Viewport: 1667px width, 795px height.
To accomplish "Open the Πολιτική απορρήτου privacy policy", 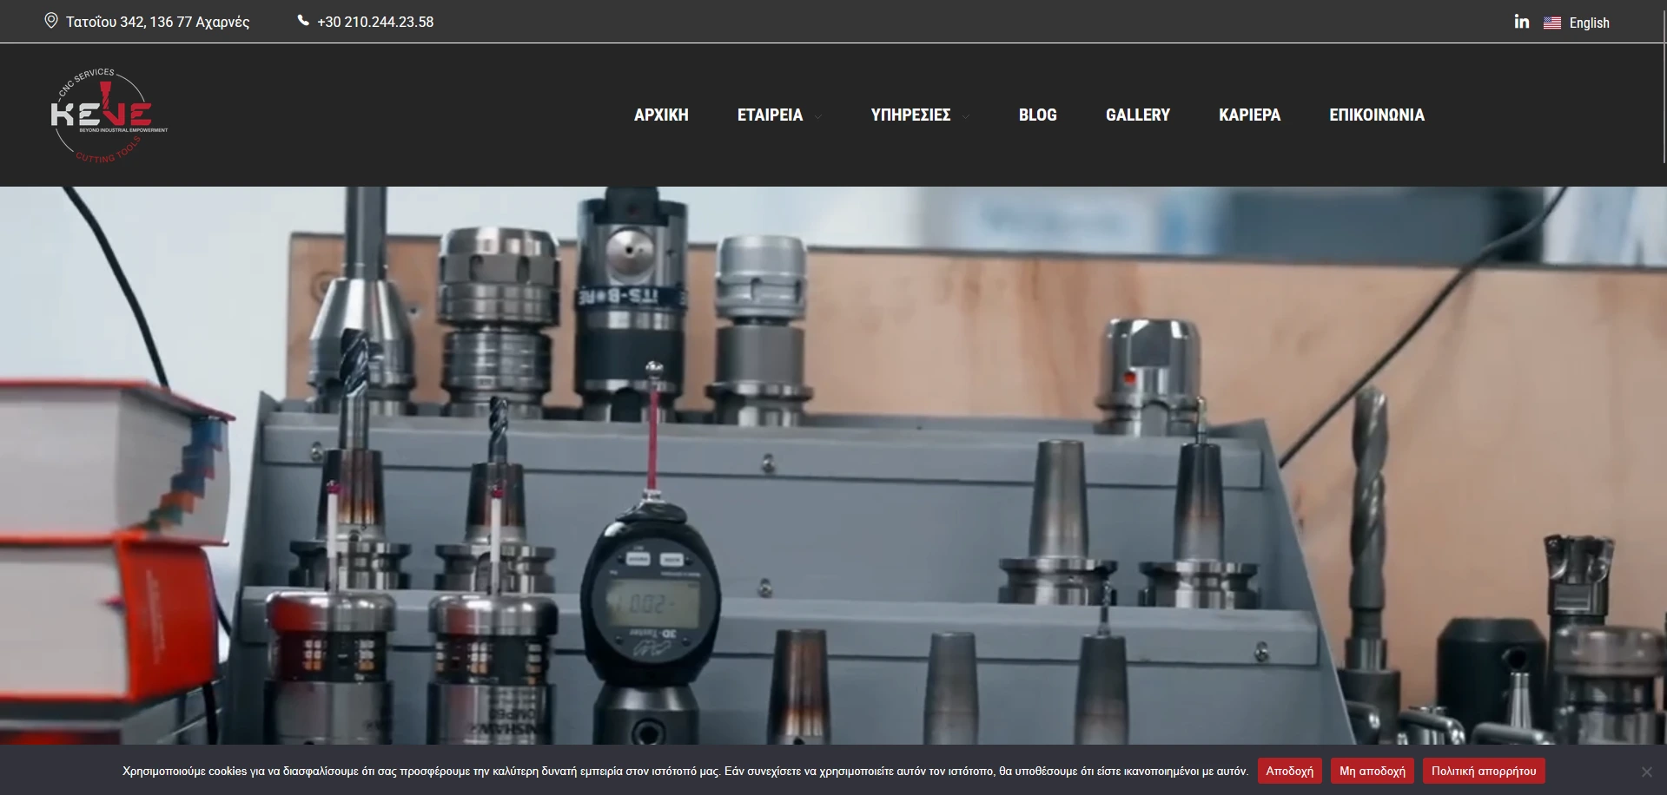I will tap(1483, 771).
